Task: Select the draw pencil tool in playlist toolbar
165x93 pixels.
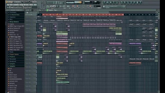Action: [x=31, y=10]
